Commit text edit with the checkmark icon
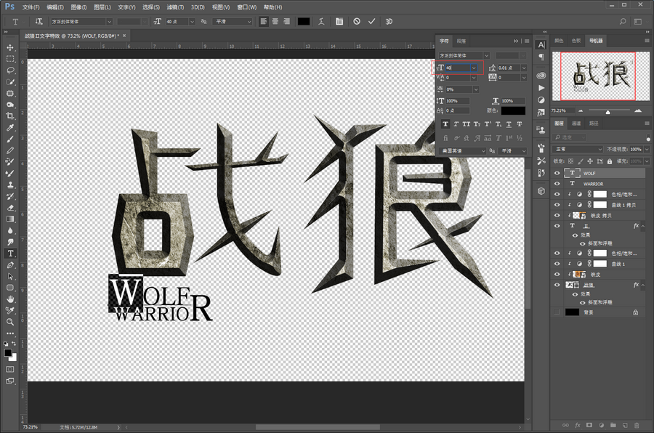 (x=372, y=22)
